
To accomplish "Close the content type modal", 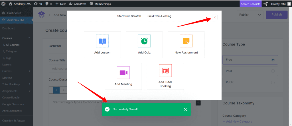I will [x=215, y=18].
